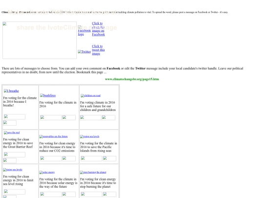264x198 pixels.
Task: Click narrower broken image button in CO2 emissions cell
Action: (x=69, y=158)
